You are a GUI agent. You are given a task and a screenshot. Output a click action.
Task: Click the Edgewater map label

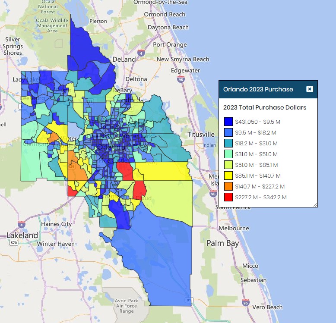185,70
